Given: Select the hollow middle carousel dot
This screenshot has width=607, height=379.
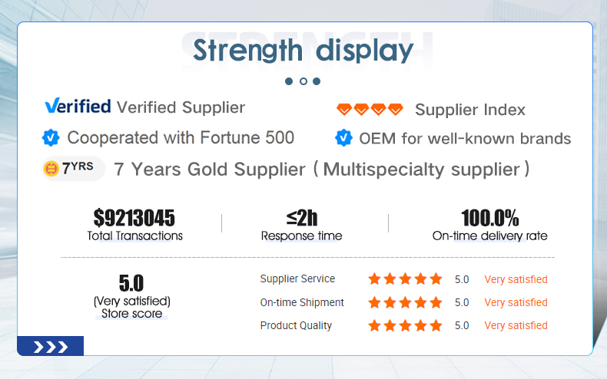Looking at the screenshot, I should click(303, 81).
